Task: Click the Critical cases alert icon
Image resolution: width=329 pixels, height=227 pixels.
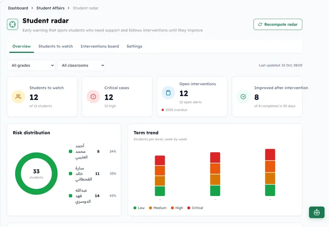Action: (x=93, y=97)
